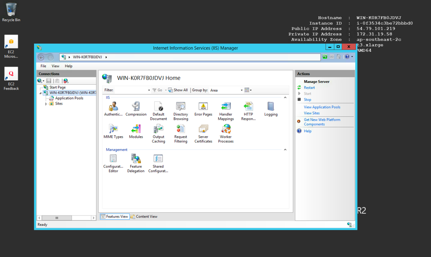Click Get New Web Platform Components
431x257 pixels.
click(322, 122)
